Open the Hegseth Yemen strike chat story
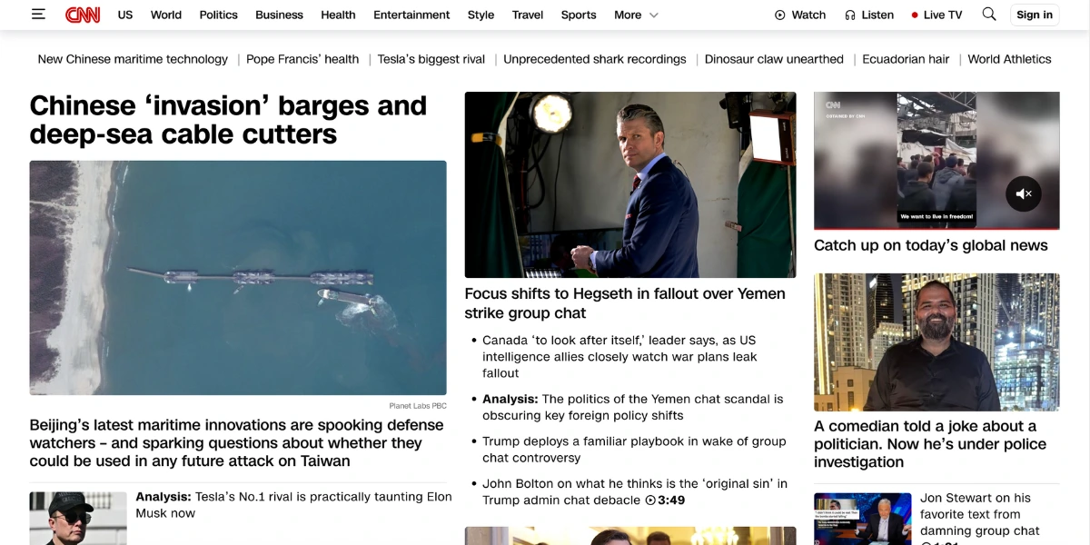The height and width of the screenshot is (545, 1090). [625, 303]
